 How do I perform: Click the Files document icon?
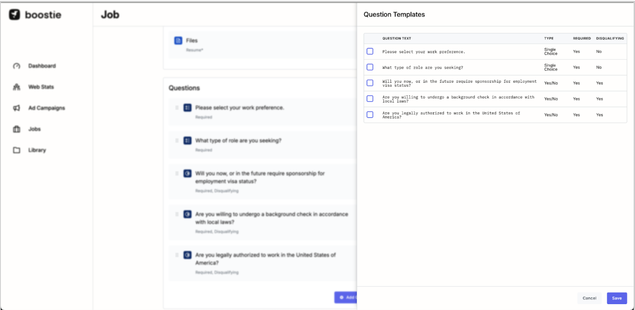click(178, 41)
